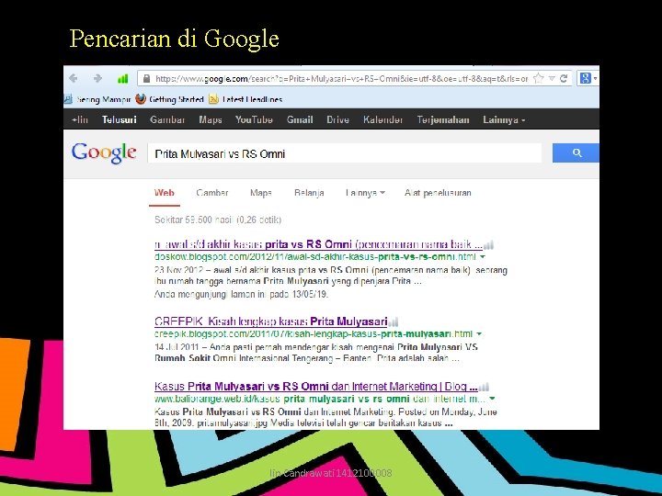This screenshot has height=496, width=662.
Task: Click the padlock icon in address bar
Action: (x=146, y=79)
